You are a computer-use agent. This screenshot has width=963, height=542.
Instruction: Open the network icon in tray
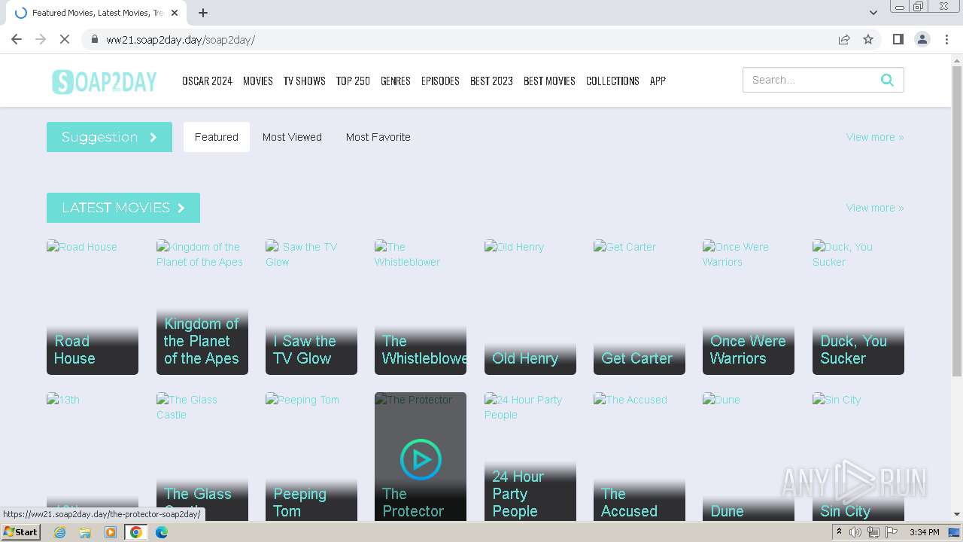point(873,532)
